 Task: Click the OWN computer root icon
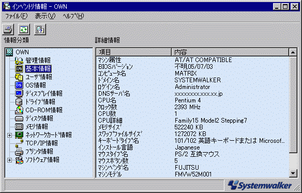[9, 52]
